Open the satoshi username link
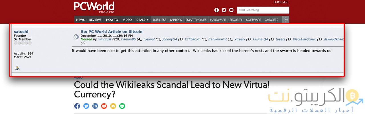The height and width of the screenshot is (114, 365). pyautogui.click(x=21, y=32)
